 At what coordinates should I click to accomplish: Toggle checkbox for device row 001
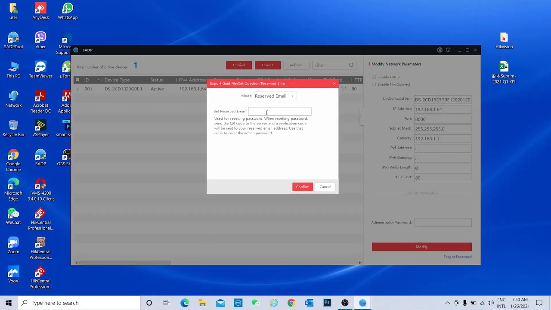pyautogui.click(x=77, y=89)
